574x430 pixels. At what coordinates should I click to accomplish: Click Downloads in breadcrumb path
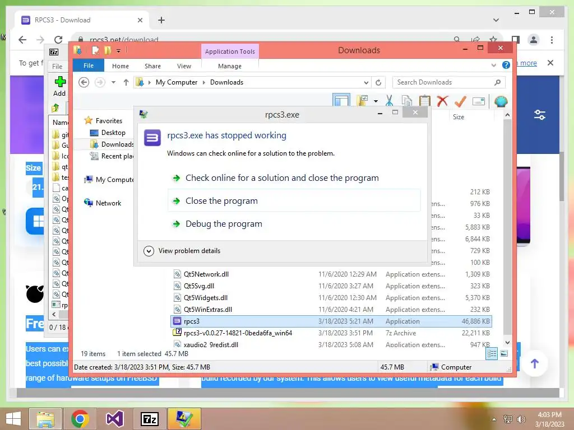point(226,82)
